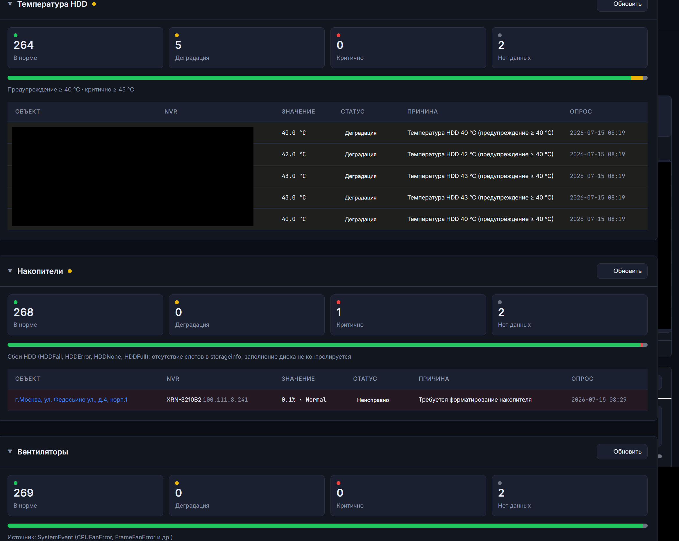
Task: Click the Неисправно status badge
Action: coord(373,400)
